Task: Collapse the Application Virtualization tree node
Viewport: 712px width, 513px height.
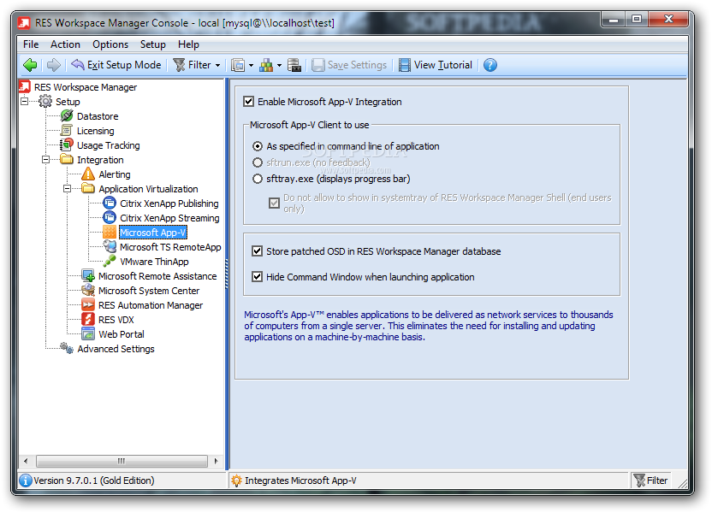Action: pos(68,188)
